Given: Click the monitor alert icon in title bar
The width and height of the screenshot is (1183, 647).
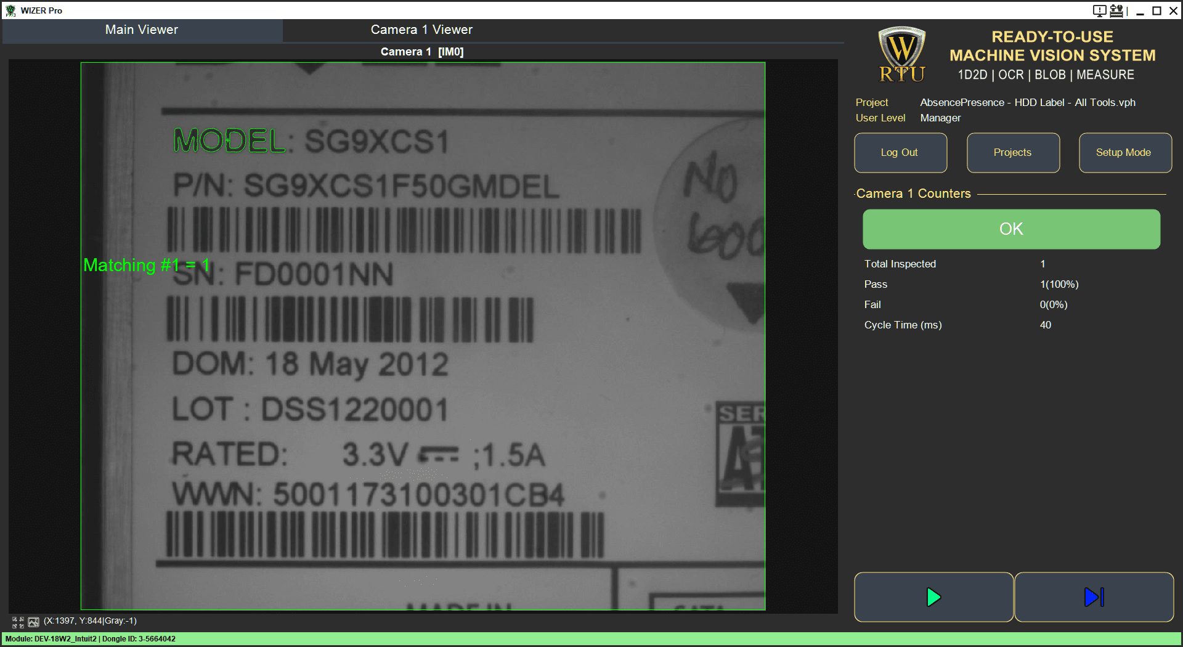Looking at the screenshot, I should [1099, 10].
